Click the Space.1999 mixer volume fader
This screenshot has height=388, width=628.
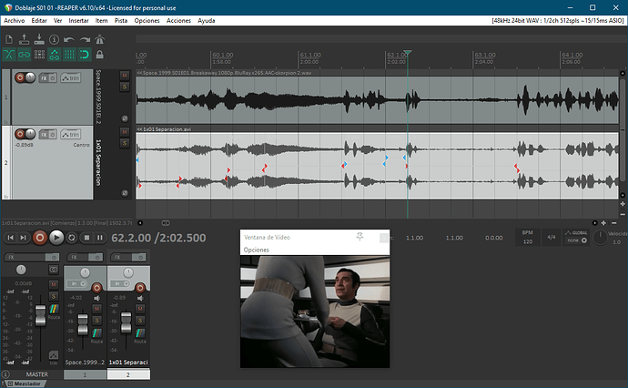coord(83,324)
